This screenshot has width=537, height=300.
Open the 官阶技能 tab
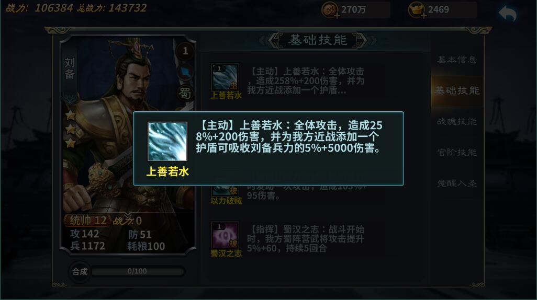[x=457, y=152]
